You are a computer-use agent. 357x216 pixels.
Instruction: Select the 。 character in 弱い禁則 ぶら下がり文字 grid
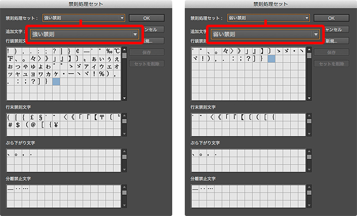[201, 154]
